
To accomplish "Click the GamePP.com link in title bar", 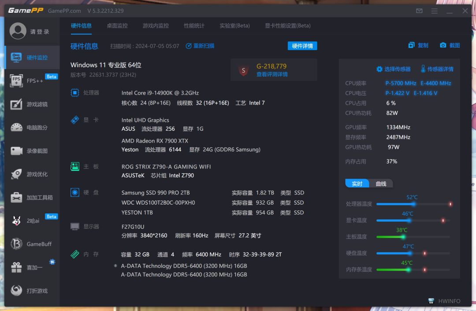I will (x=64, y=11).
